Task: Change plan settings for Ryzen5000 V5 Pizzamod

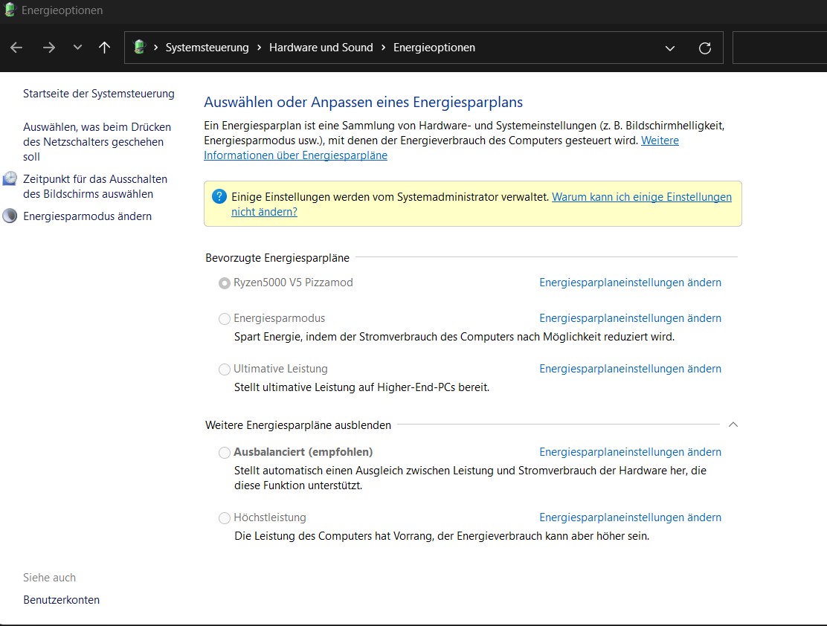Action: point(630,283)
